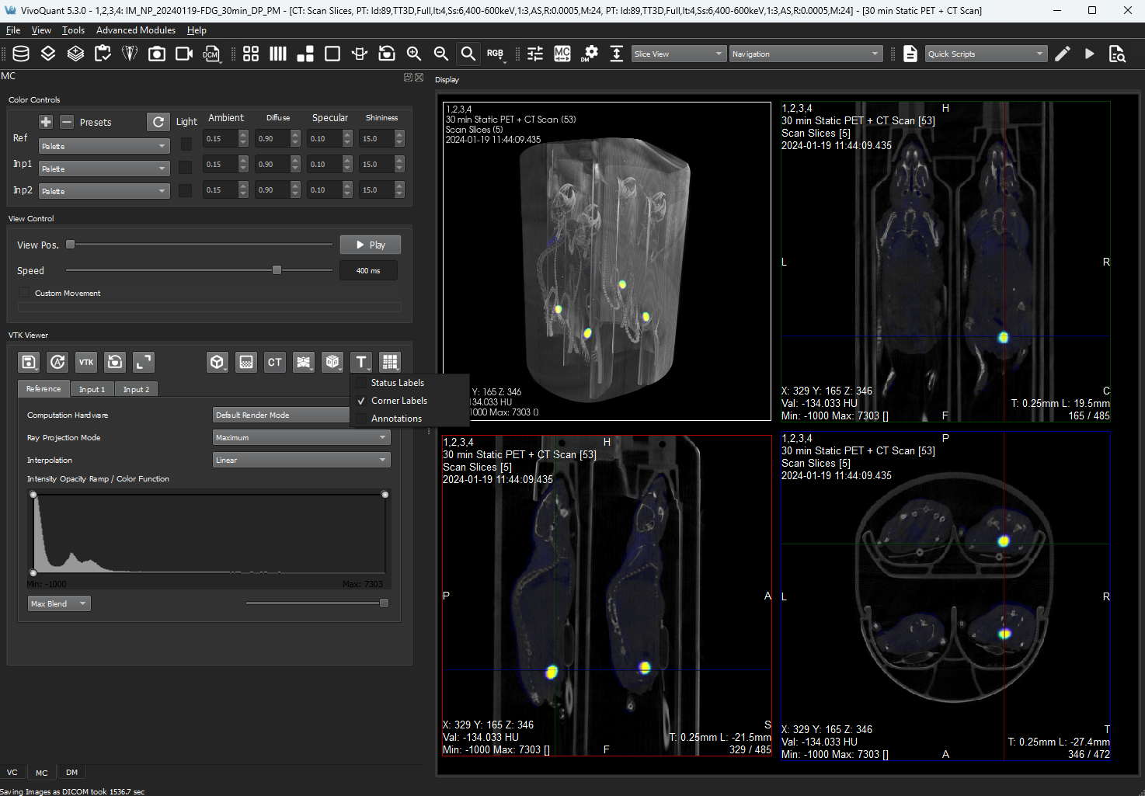Screen dimensions: 1145x796
Task: Open the Quick Scripts dropdown
Action: [x=987, y=54]
